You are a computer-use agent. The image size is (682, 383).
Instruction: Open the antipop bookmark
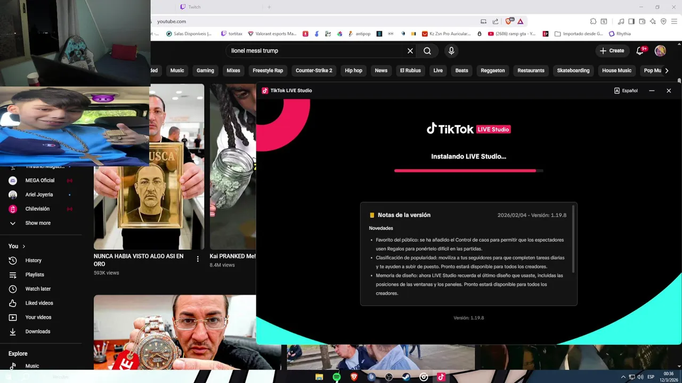click(359, 34)
